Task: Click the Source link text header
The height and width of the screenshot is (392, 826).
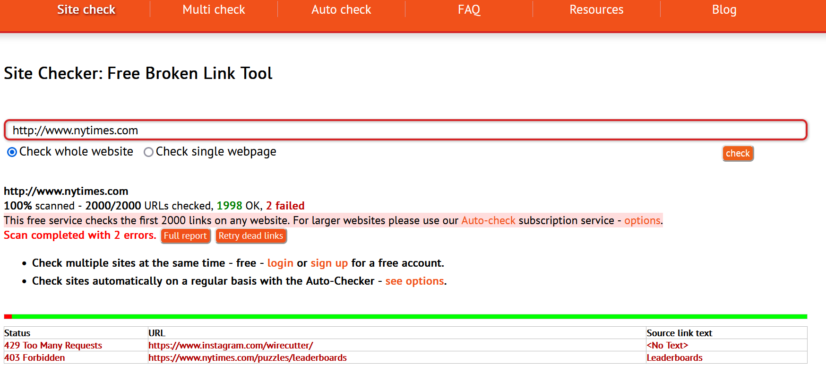Action: click(679, 333)
